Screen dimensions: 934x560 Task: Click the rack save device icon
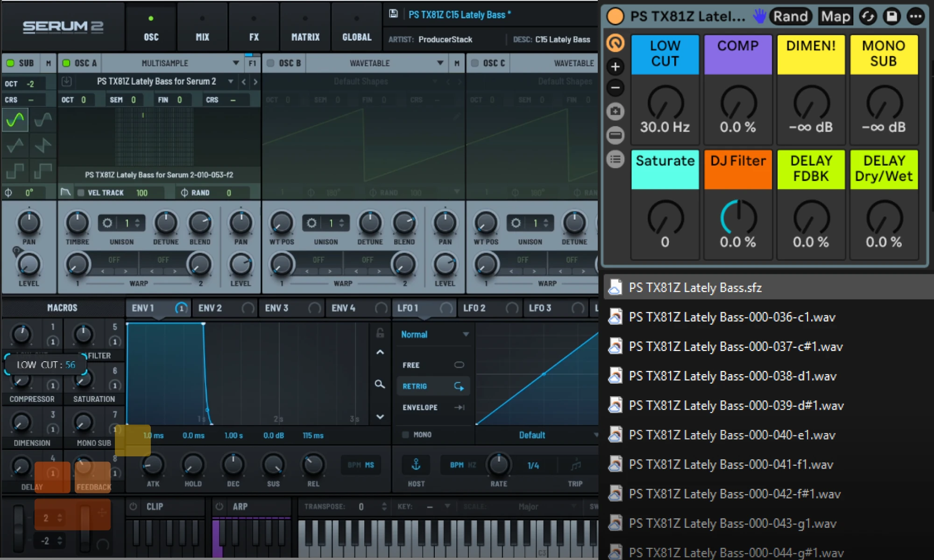892,16
